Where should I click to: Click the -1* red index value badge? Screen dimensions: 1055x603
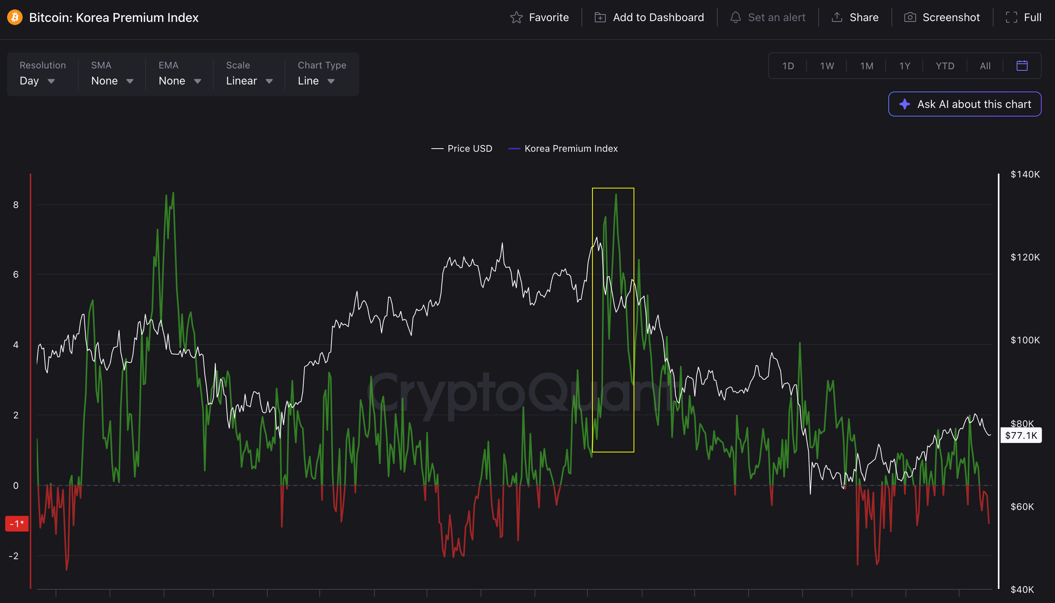[x=16, y=524]
